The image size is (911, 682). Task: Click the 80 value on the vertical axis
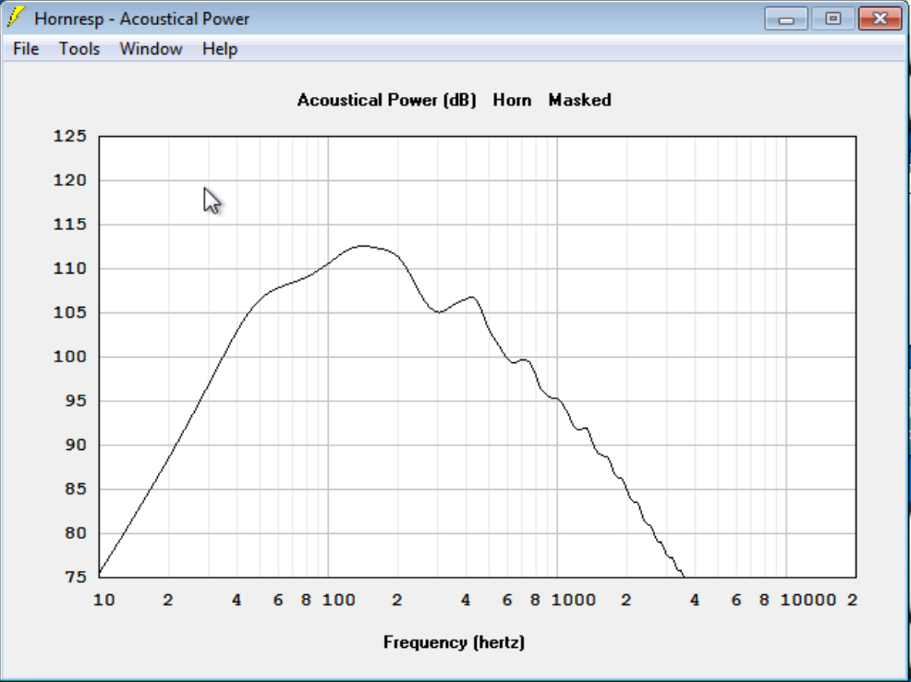point(75,533)
